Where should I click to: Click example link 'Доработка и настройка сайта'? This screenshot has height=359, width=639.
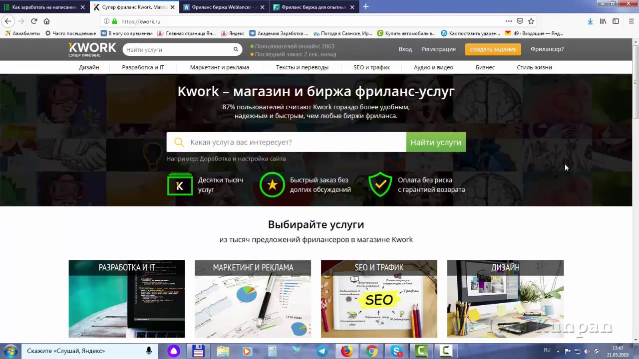[243, 159]
